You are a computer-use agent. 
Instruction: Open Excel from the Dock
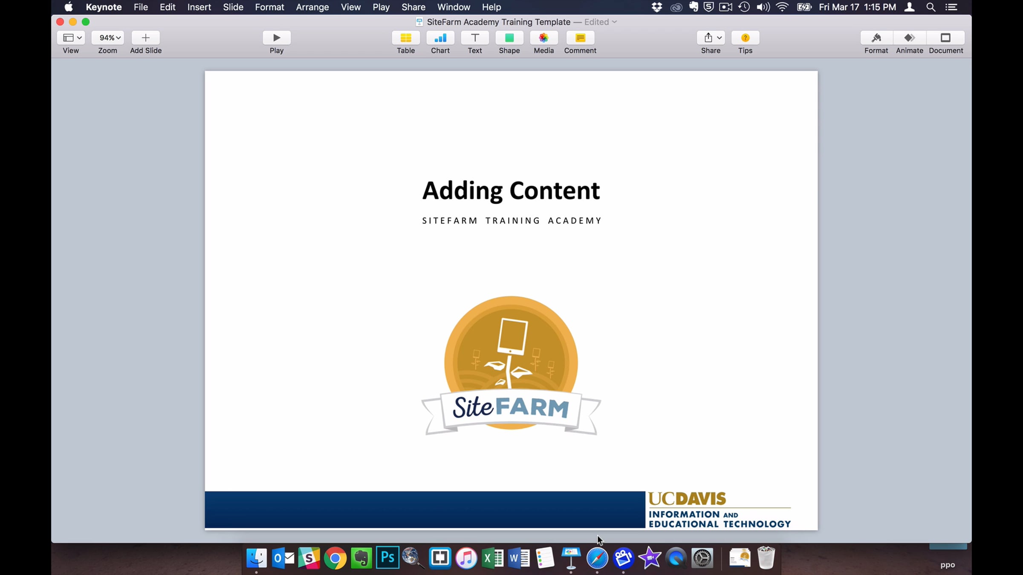pos(493,558)
